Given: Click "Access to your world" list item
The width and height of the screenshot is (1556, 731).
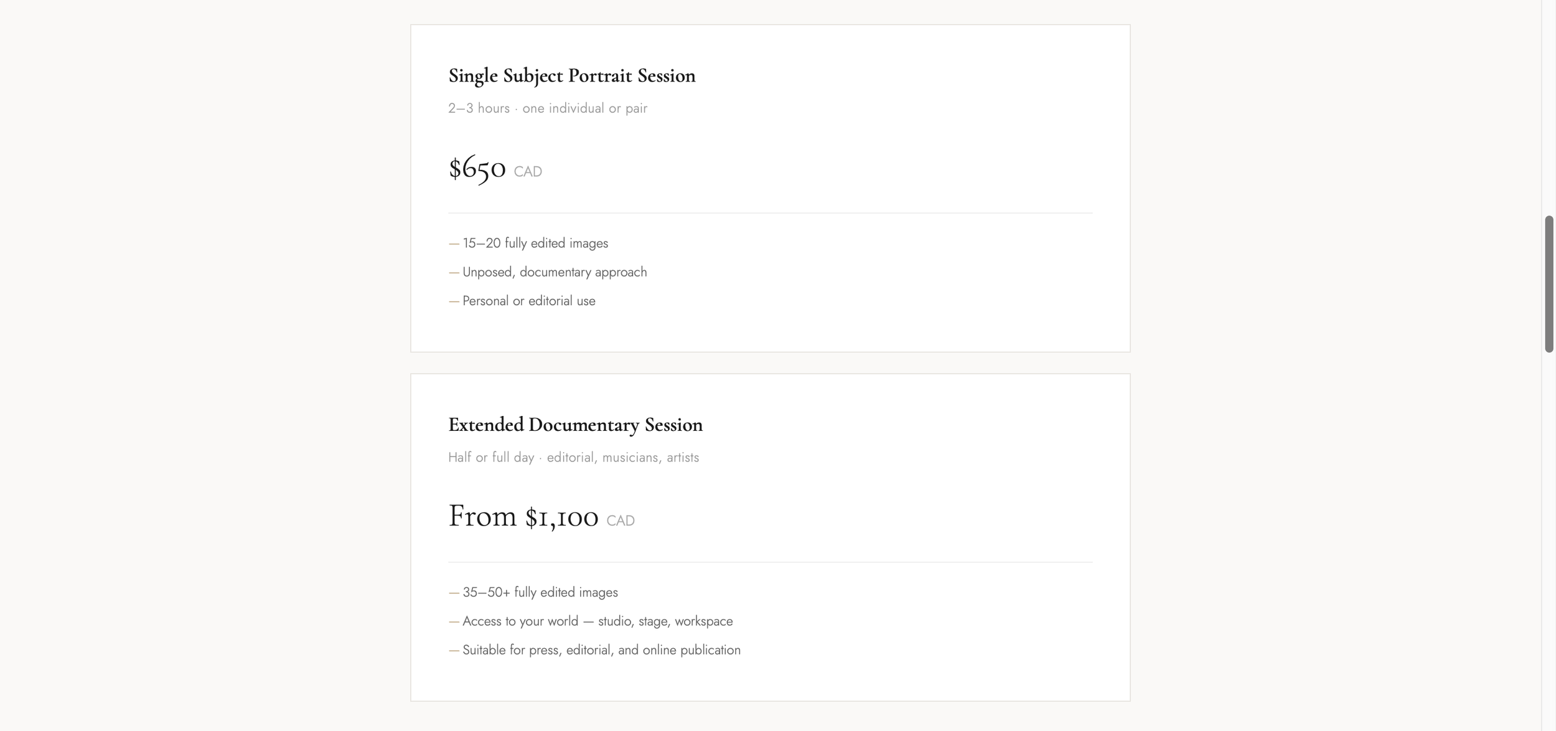Looking at the screenshot, I should tap(598, 621).
